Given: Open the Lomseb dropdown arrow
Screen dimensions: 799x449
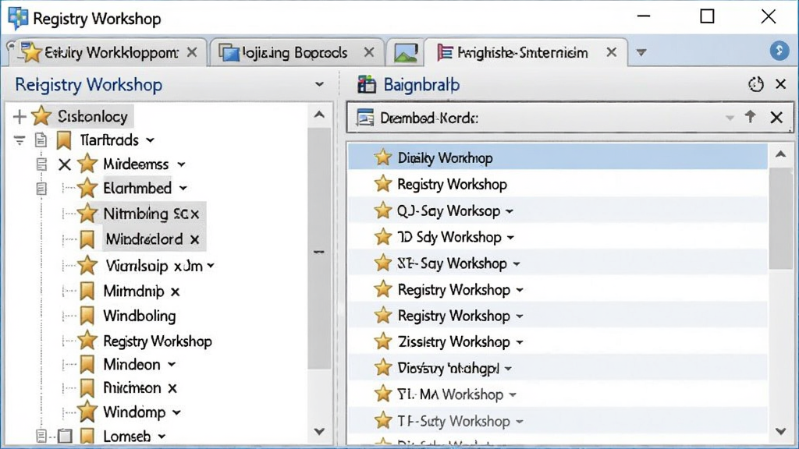Looking at the screenshot, I should 162,437.
